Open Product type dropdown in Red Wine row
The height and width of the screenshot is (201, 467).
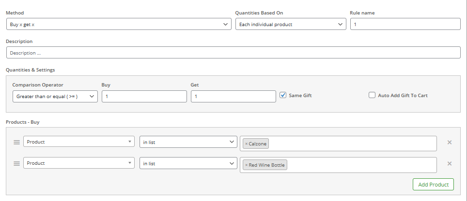pyautogui.click(x=79, y=163)
